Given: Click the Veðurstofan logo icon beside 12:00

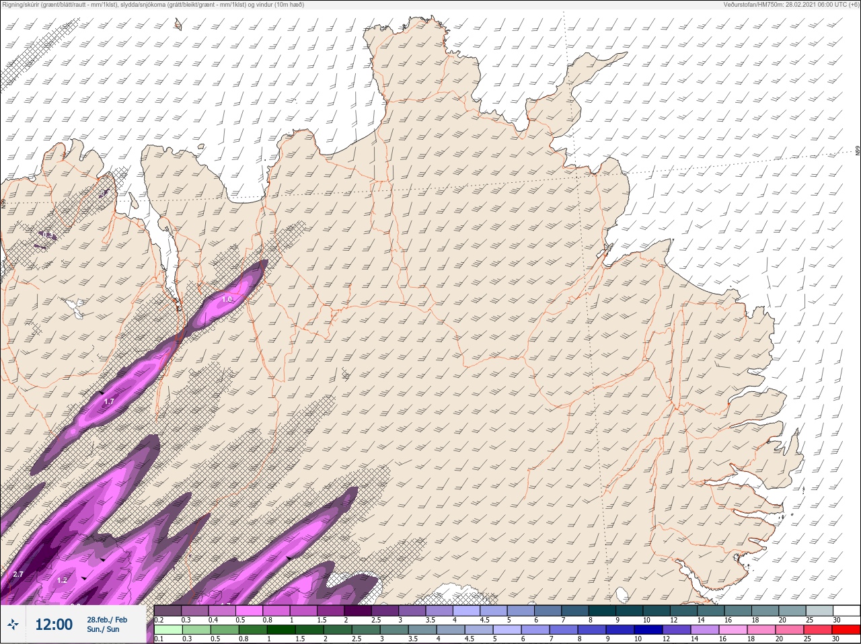Looking at the screenshot, I should pyautogui.click(x=13, y=625).
